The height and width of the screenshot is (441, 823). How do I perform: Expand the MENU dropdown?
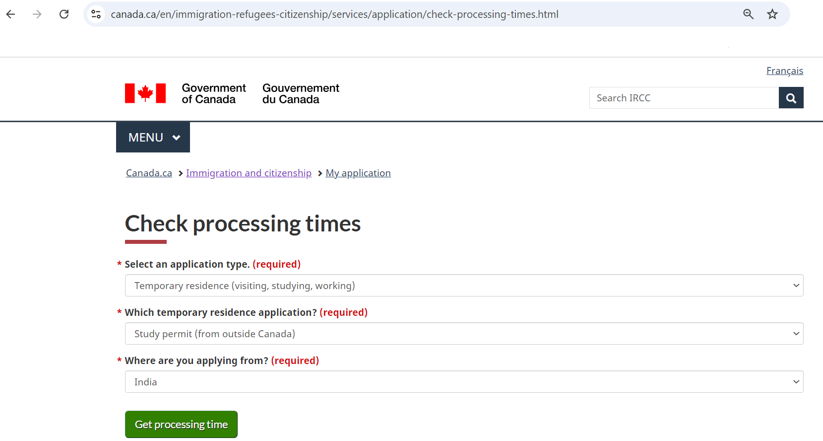click(x=153, y=138)
